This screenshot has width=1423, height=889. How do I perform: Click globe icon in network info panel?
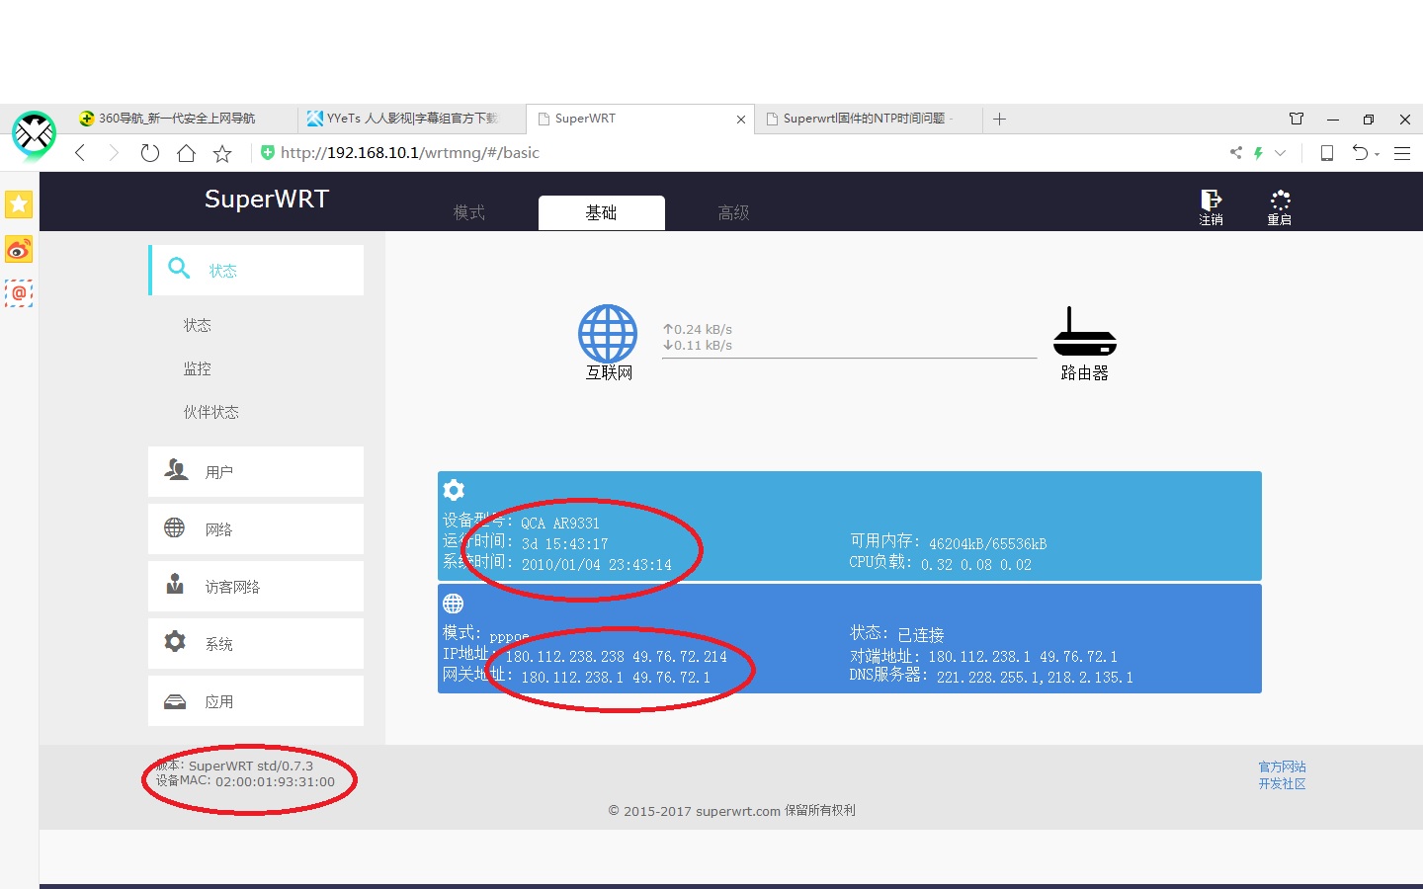454,603
